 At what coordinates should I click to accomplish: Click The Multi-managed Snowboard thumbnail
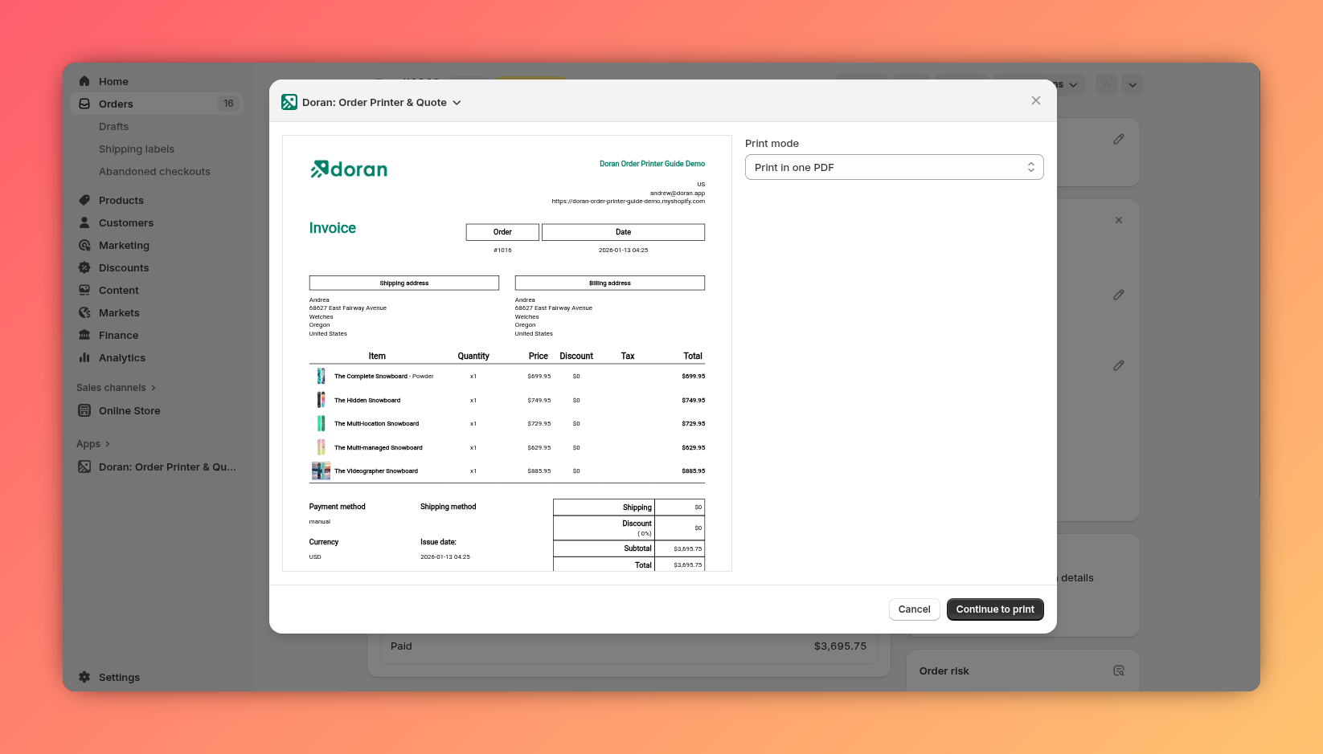[x=321, y=447]
